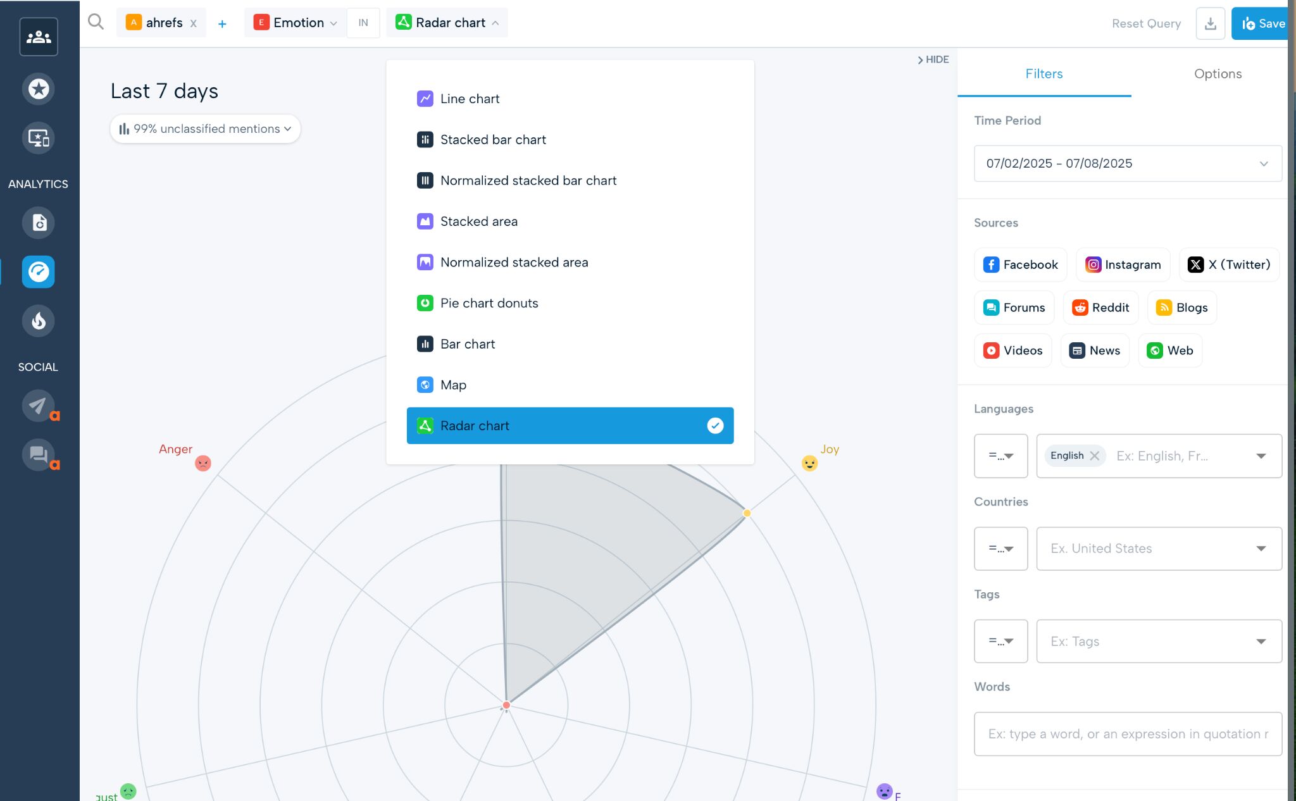Viewport: 1296px width, 801px height.
Task: Click the search magnifier icon at top left
Action: point(96,21)
